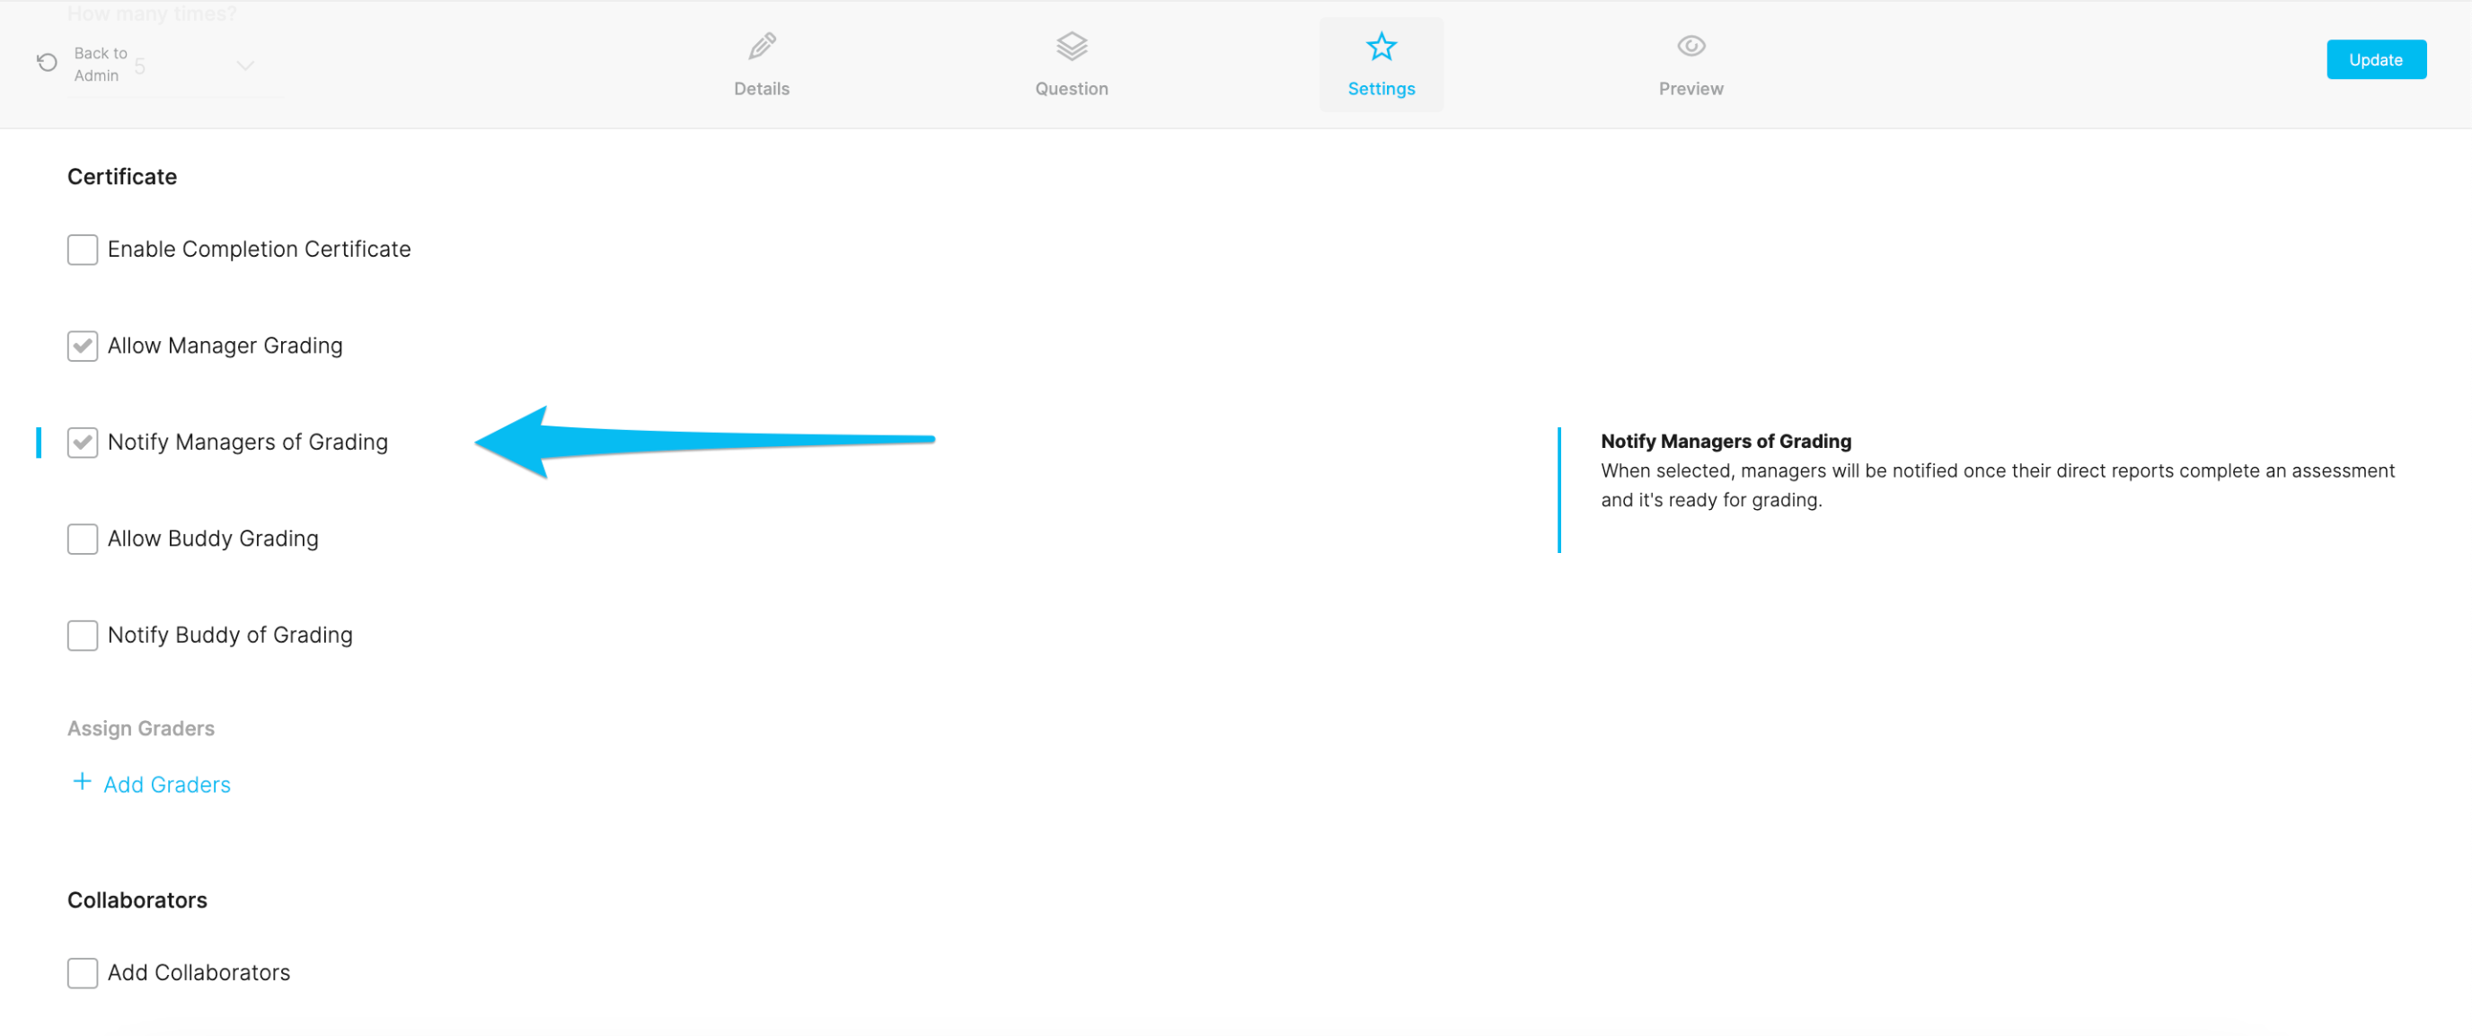The image size is (2472, 1036).
Task: Click the Settings star icon
Action: (x=1381, y=45)
